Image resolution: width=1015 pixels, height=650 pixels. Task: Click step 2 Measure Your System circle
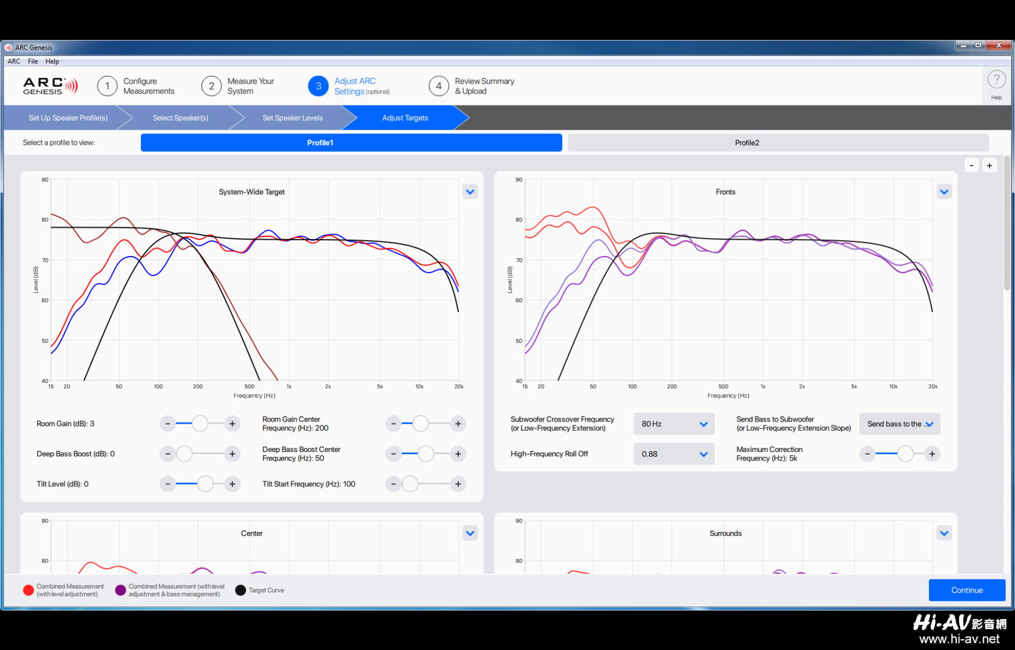[211, 86]
